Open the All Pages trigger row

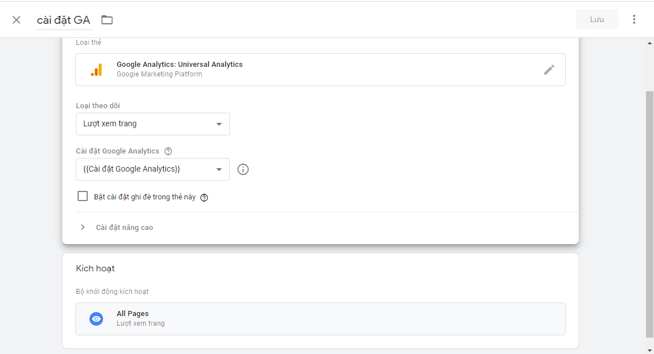[320, 319]
